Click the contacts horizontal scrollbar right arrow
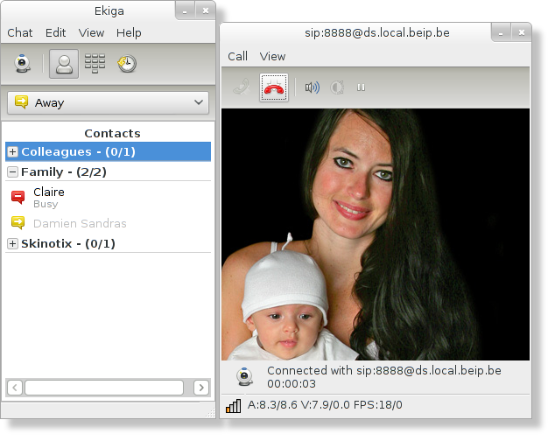 click(201, 387)
